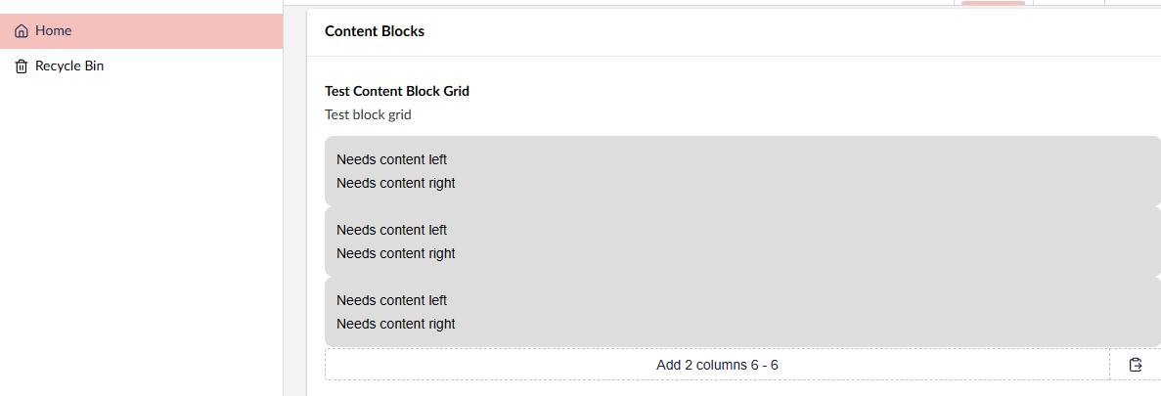Click blank header area right of Content Blocks
Image resolution: width=1161 pixels, height=396 pixels.
pyautogui.click(x=782, y=31)
